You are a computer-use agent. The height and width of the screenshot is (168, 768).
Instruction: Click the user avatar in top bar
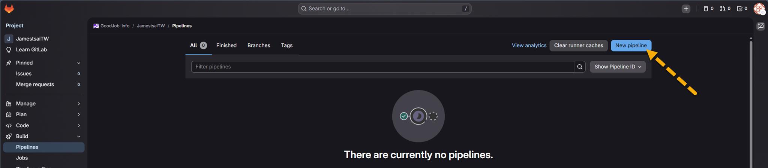[759, 9]
